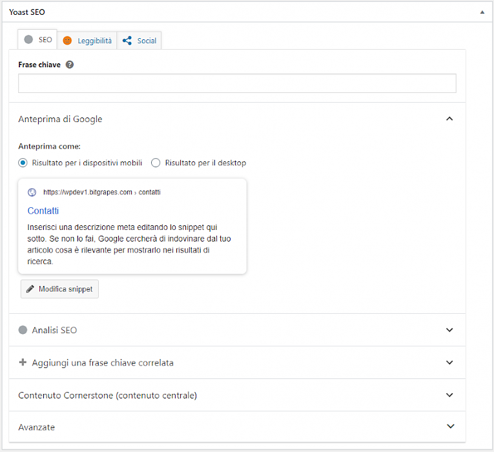Click the pencil icon on Modifica snippet
This screenshot has width=494, height=452.
click(30, 289)
